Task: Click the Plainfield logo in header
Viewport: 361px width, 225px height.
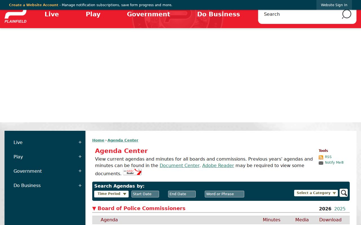Action: click(x=16, y=17)
